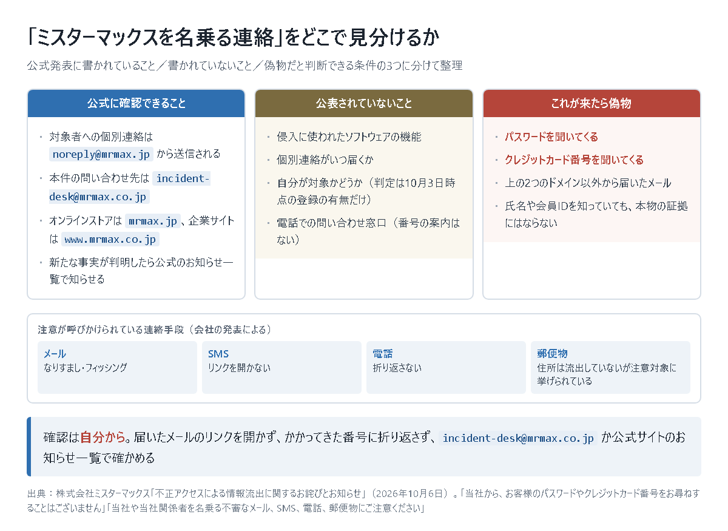Click the callout text 知らせ一覧で確かめる
Image resolution: width=728 pixels, height=531 pixels.
tap(99, 458)
